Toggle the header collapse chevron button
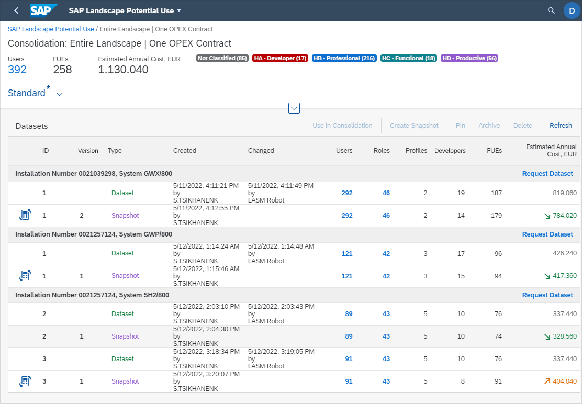The image size is (582, 404). [294, 108]
